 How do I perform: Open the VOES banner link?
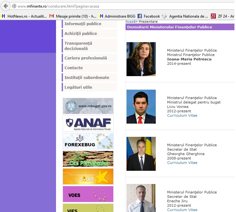tap(88, 194)
